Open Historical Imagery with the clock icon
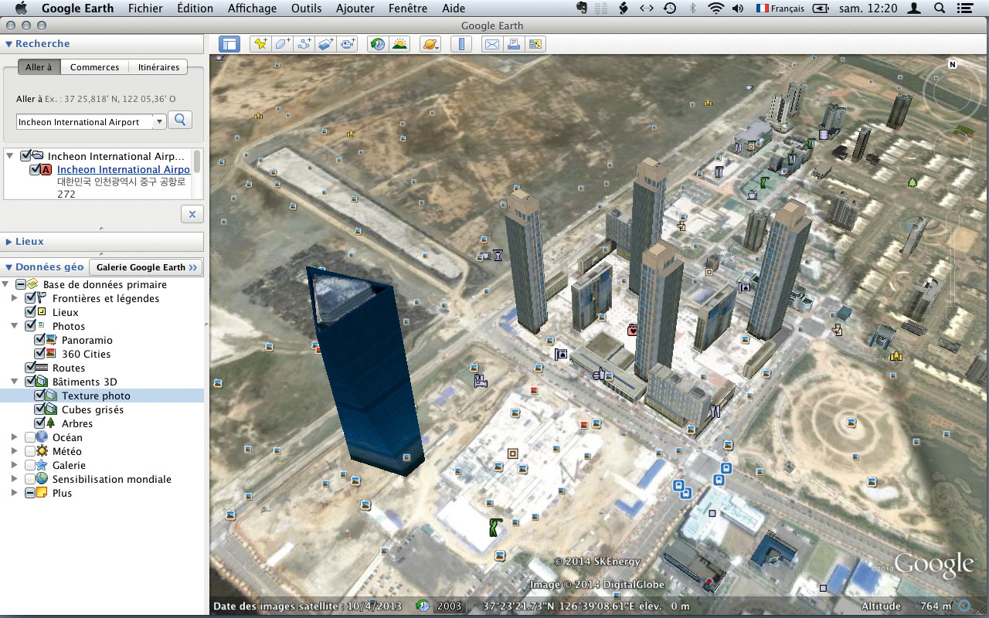 point(377,44)
